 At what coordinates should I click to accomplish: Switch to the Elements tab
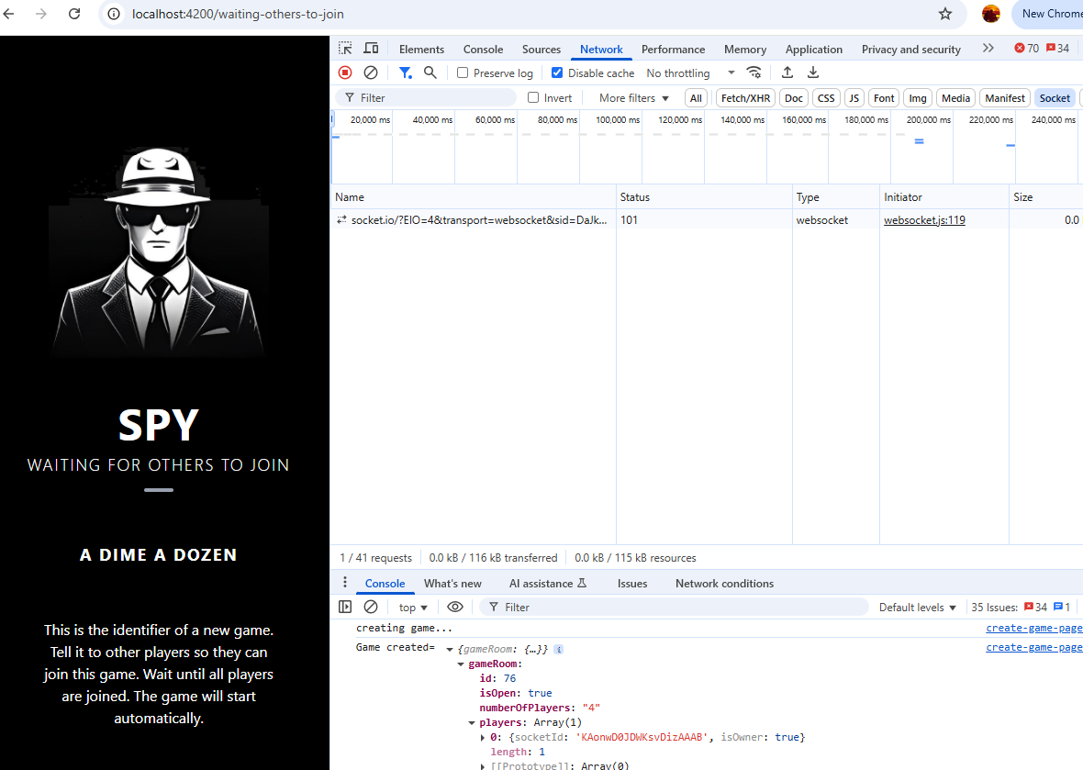pos(421,49)
